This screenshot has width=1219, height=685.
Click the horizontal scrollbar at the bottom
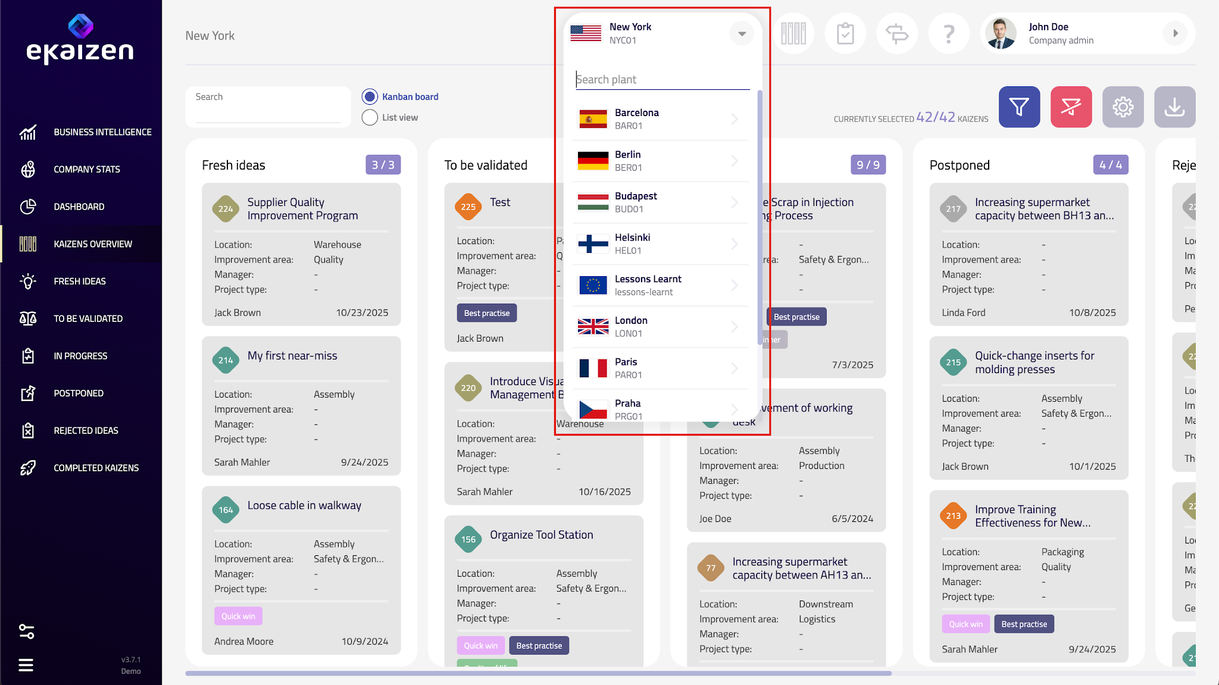tap(538, 674)
